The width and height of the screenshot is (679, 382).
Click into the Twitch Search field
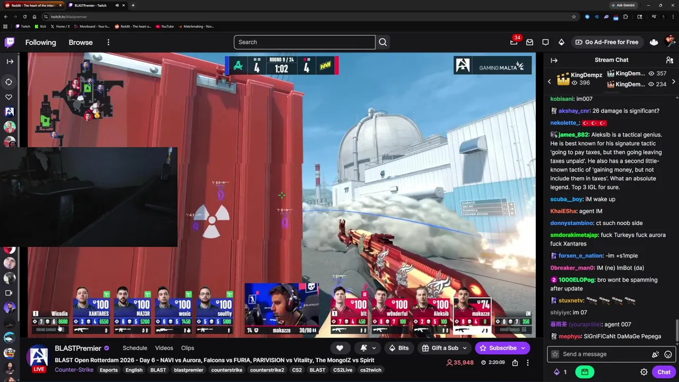(x=304, y=42)
